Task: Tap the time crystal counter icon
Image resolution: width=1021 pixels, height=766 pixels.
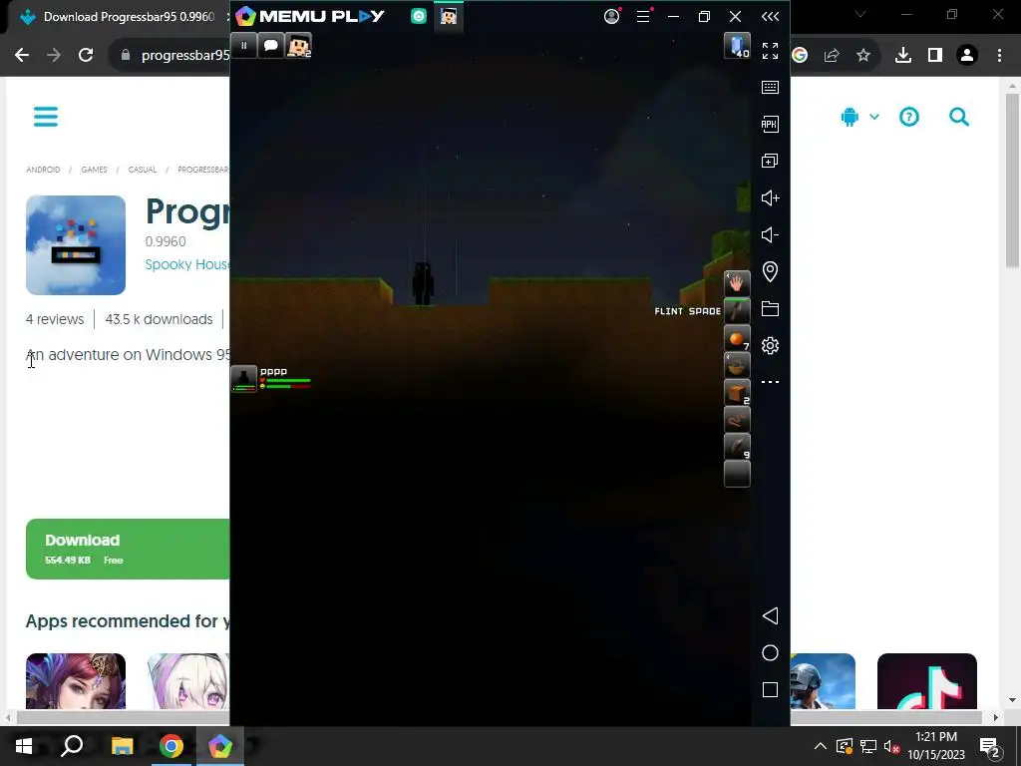Action: point(737,46)
